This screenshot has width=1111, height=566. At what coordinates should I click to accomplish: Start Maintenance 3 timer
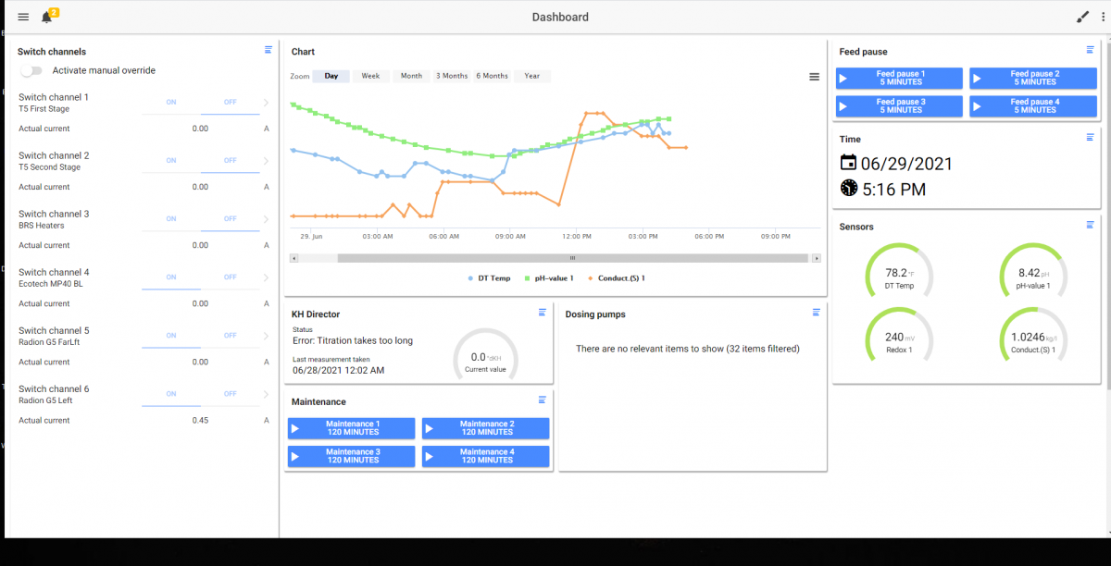(351, 456)
